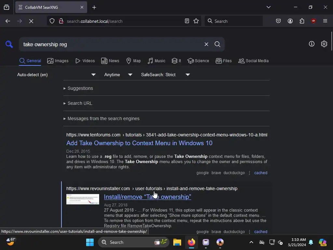The height and width of the screenshot is (250, 333).
Task: Open the Auto-detect (en) language dropdown
Action: click(56, 75)
